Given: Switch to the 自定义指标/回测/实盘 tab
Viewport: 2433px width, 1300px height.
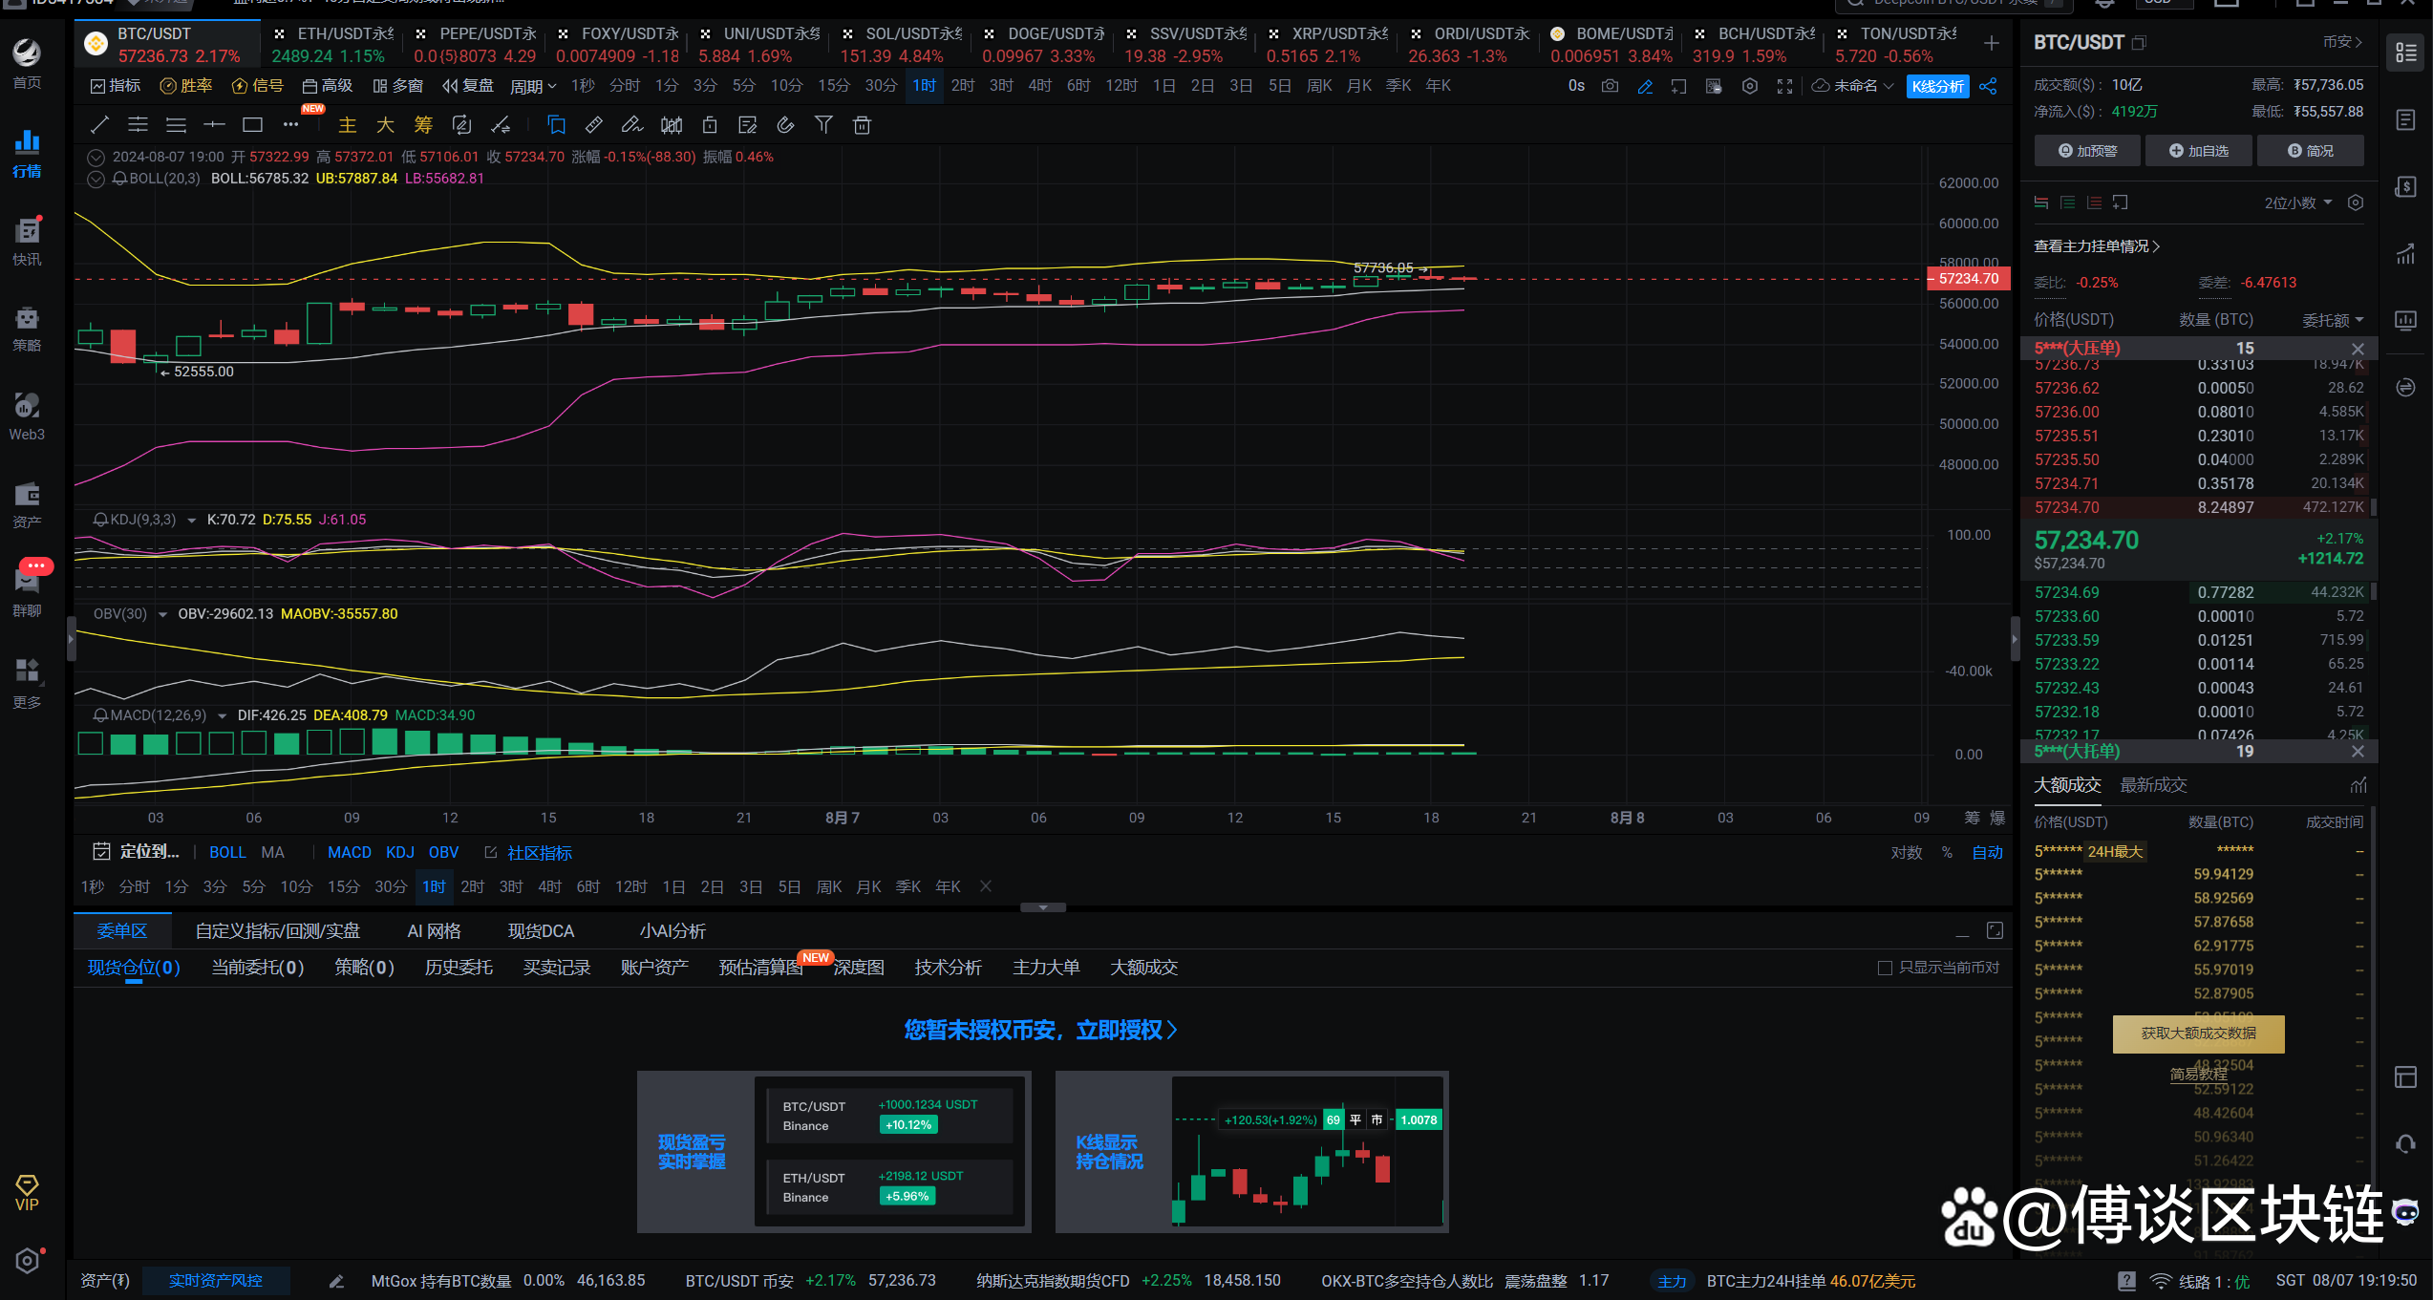Looking at the screenshot, I should coord(277,930).
